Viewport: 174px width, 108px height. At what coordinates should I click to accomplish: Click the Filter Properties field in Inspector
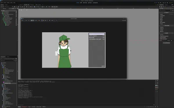[166, 10]
